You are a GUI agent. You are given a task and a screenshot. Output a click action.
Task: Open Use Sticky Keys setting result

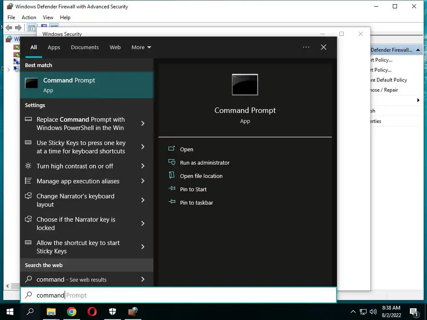click(x=81, y=147)
